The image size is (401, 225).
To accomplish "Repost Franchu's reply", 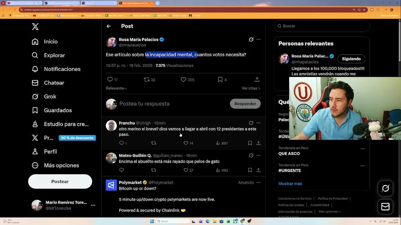I will [154, 143].
